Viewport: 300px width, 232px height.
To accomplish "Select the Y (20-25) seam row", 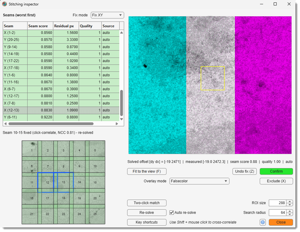I will [x=61, y=40].
